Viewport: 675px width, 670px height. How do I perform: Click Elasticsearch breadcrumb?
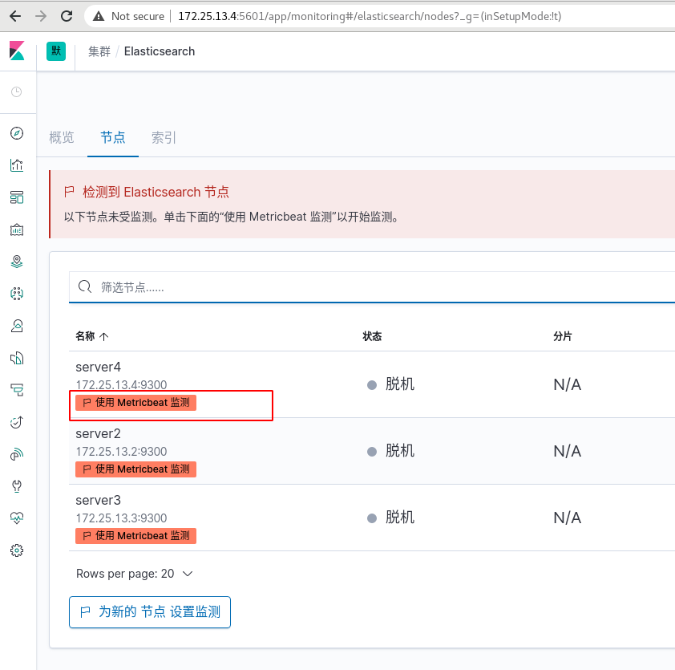click(x=160, y=51)
